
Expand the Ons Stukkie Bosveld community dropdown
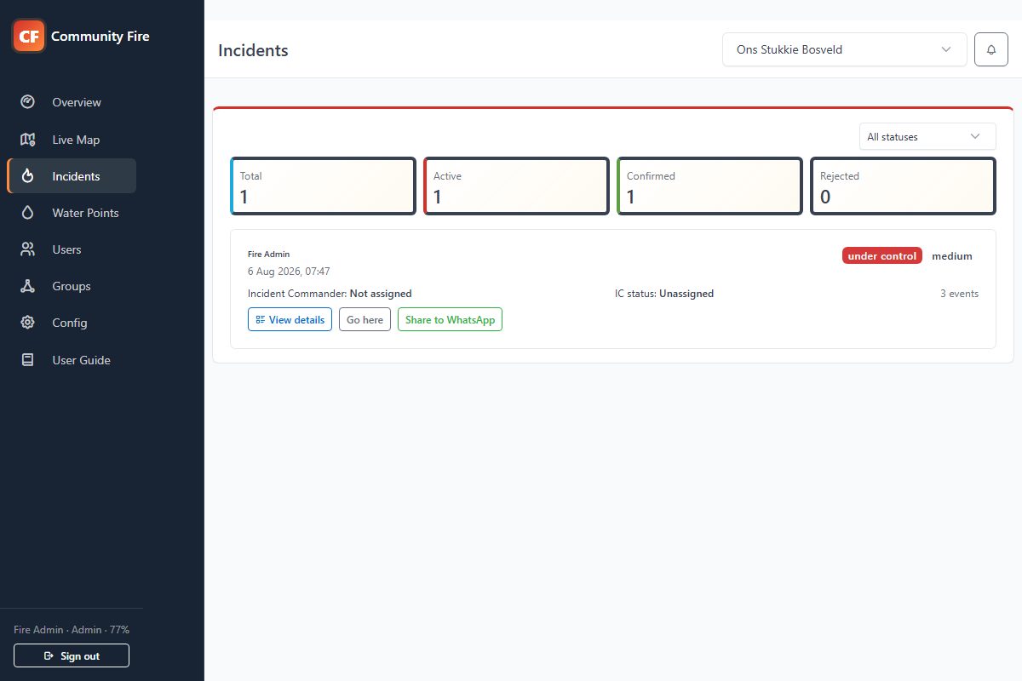click(845, 49)
